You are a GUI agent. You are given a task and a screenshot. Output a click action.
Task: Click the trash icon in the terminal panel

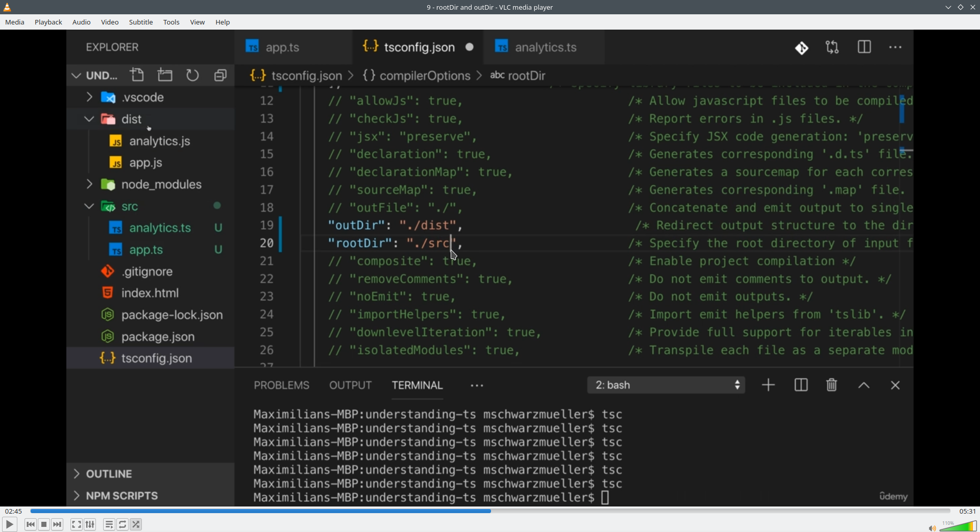click(x=831, y=385)
